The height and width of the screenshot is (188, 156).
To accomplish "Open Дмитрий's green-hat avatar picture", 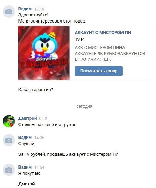I will click(9, 121).
